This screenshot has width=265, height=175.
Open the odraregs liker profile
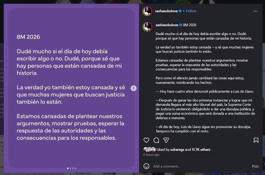(x=177, y=149)
